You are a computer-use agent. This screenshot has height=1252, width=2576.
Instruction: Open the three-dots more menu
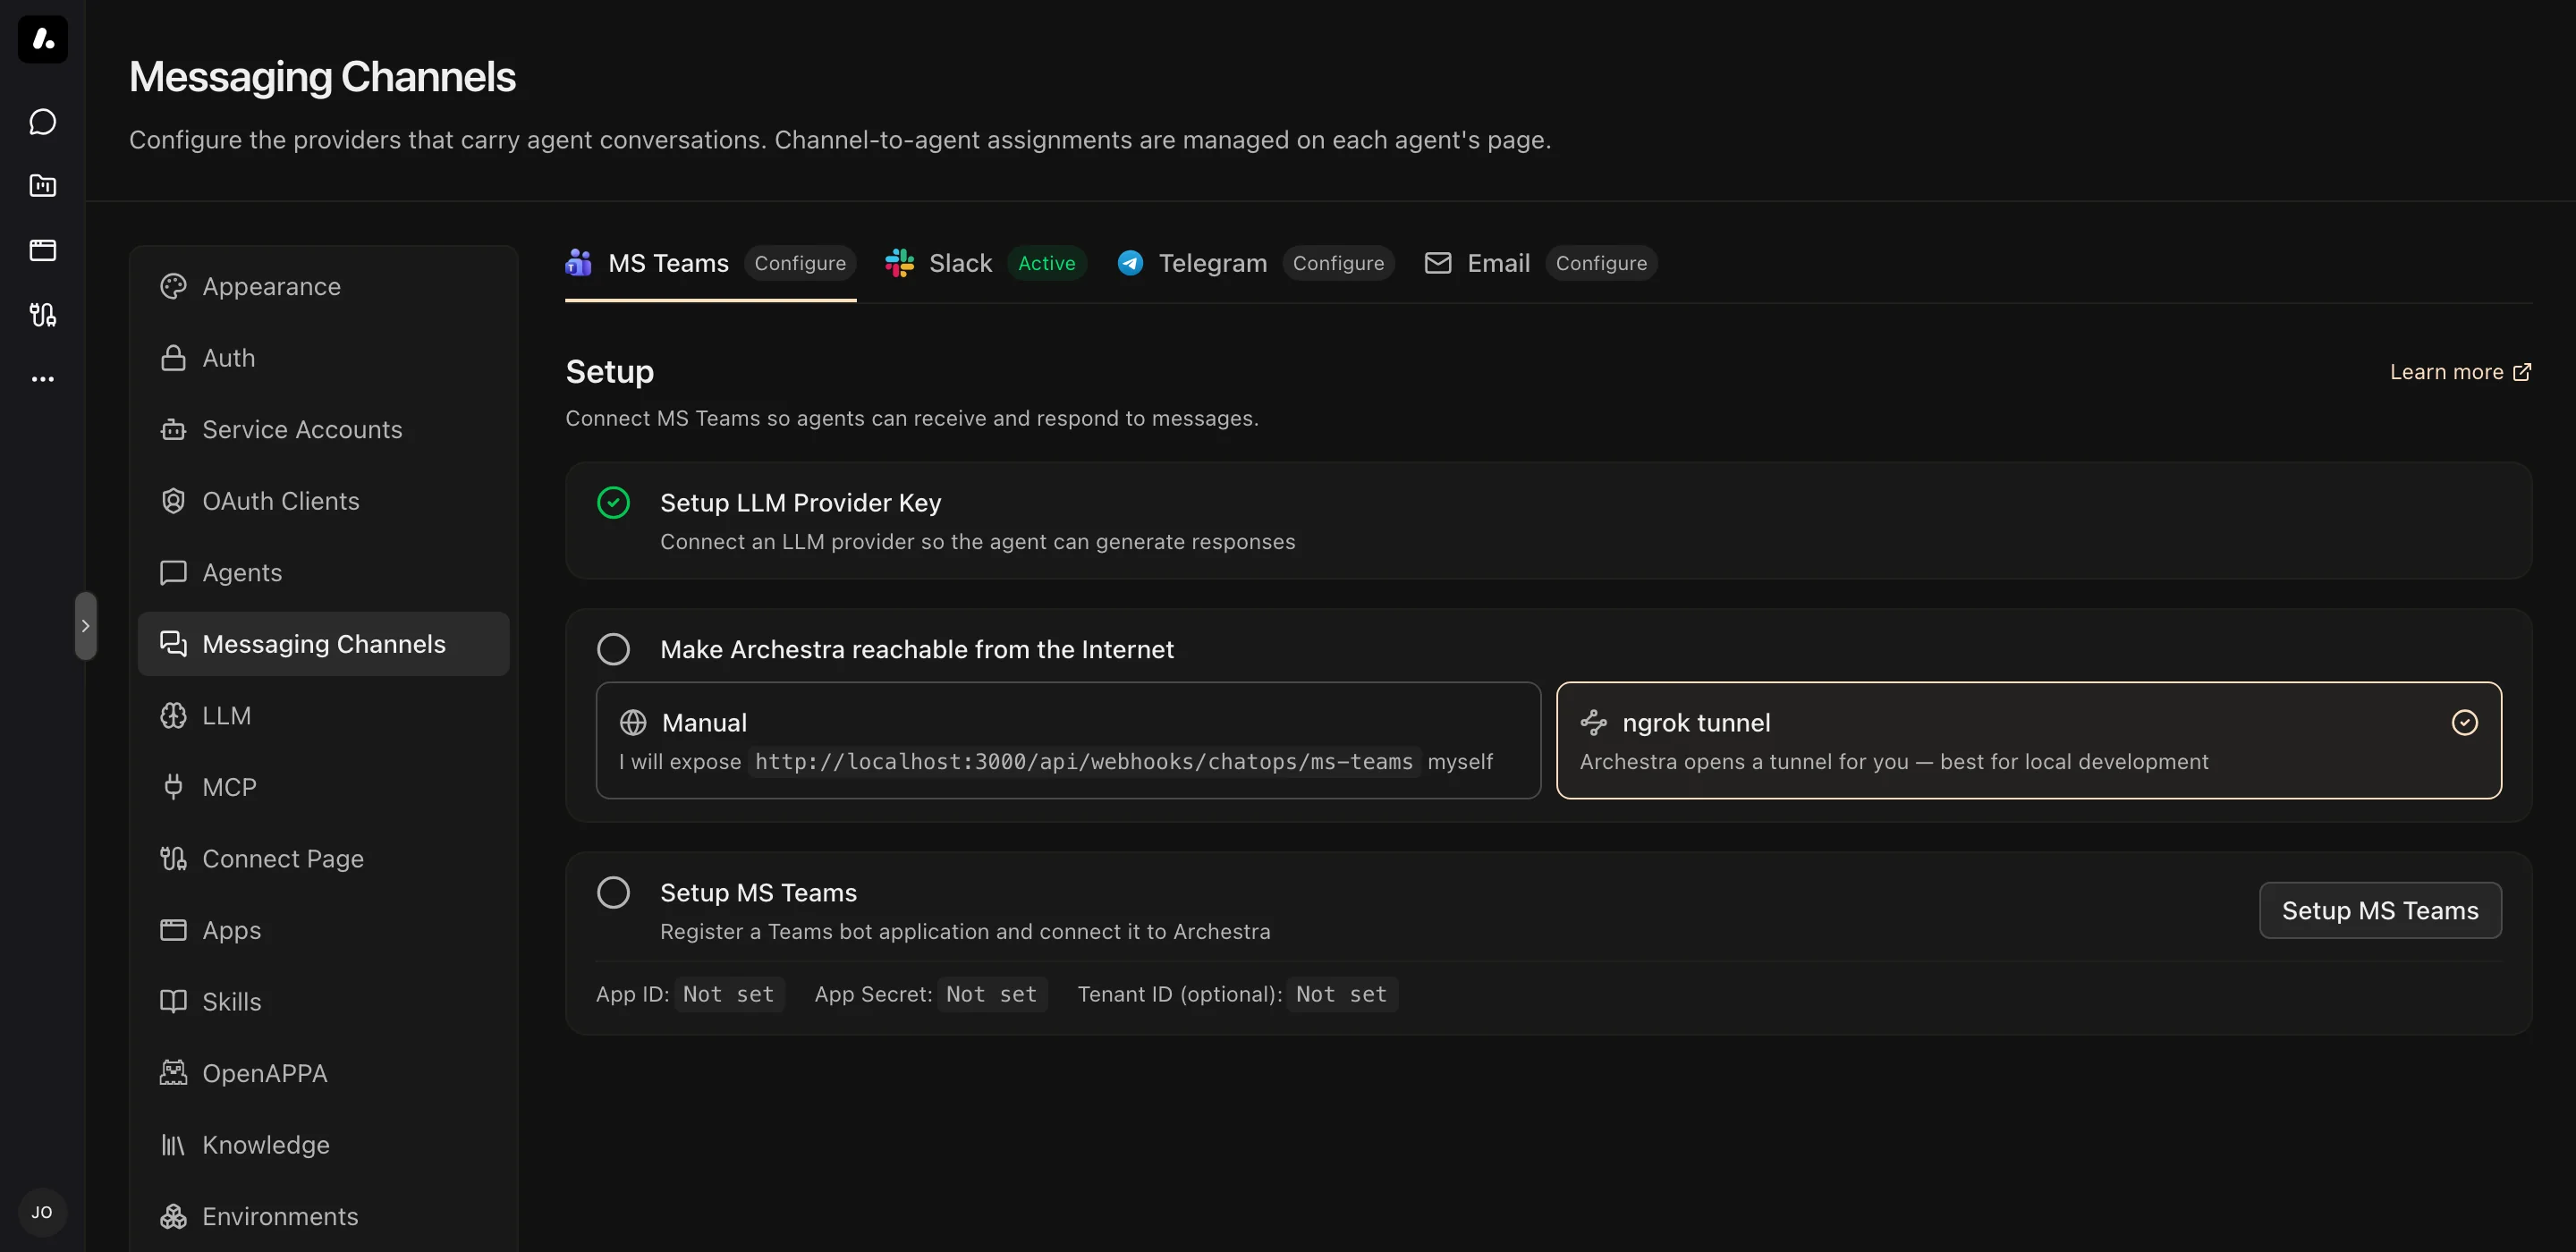(x=43, y=379)
